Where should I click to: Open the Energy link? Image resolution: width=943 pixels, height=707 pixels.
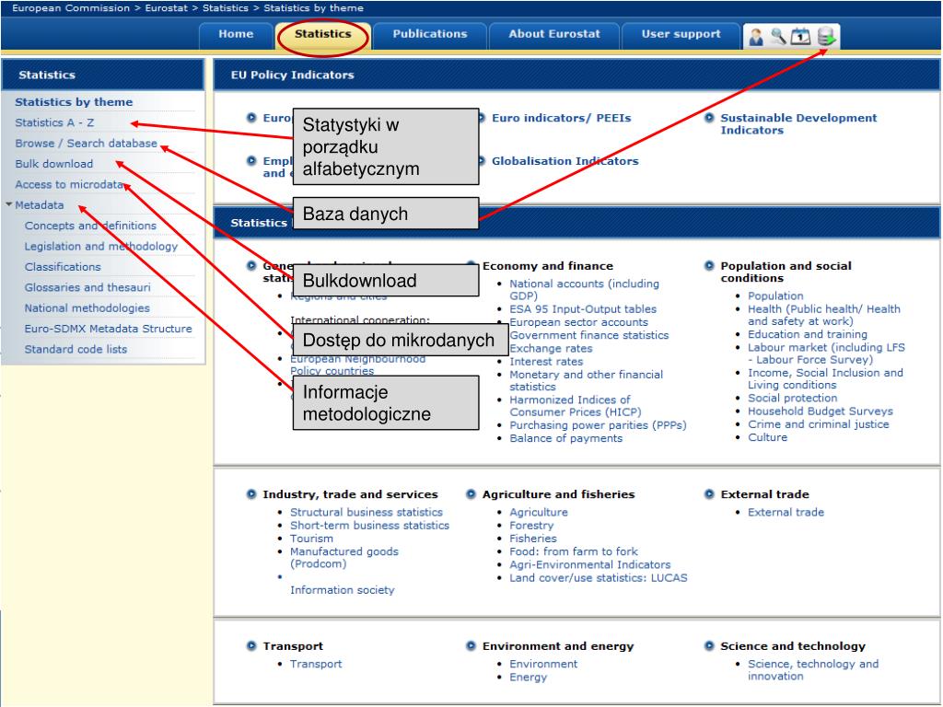point(528,677)
